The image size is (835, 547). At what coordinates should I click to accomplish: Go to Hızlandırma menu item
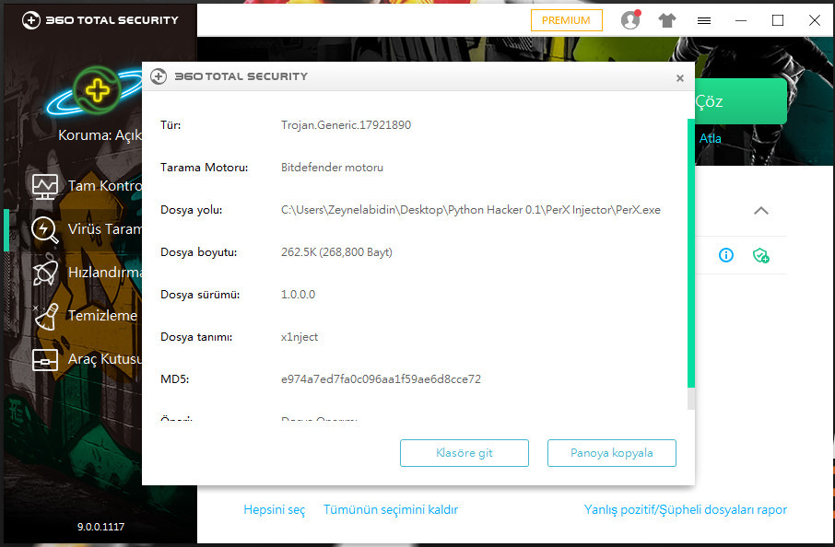pyautogui.click(x=105, y=273)
